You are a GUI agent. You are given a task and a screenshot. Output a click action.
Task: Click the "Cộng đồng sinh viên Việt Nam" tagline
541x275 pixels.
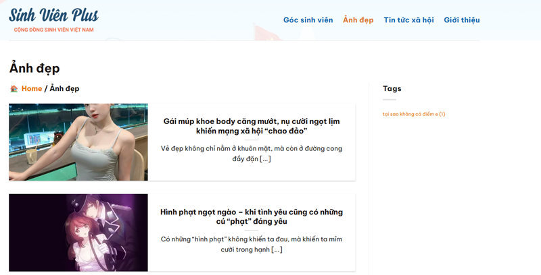[x=53, y=30]
